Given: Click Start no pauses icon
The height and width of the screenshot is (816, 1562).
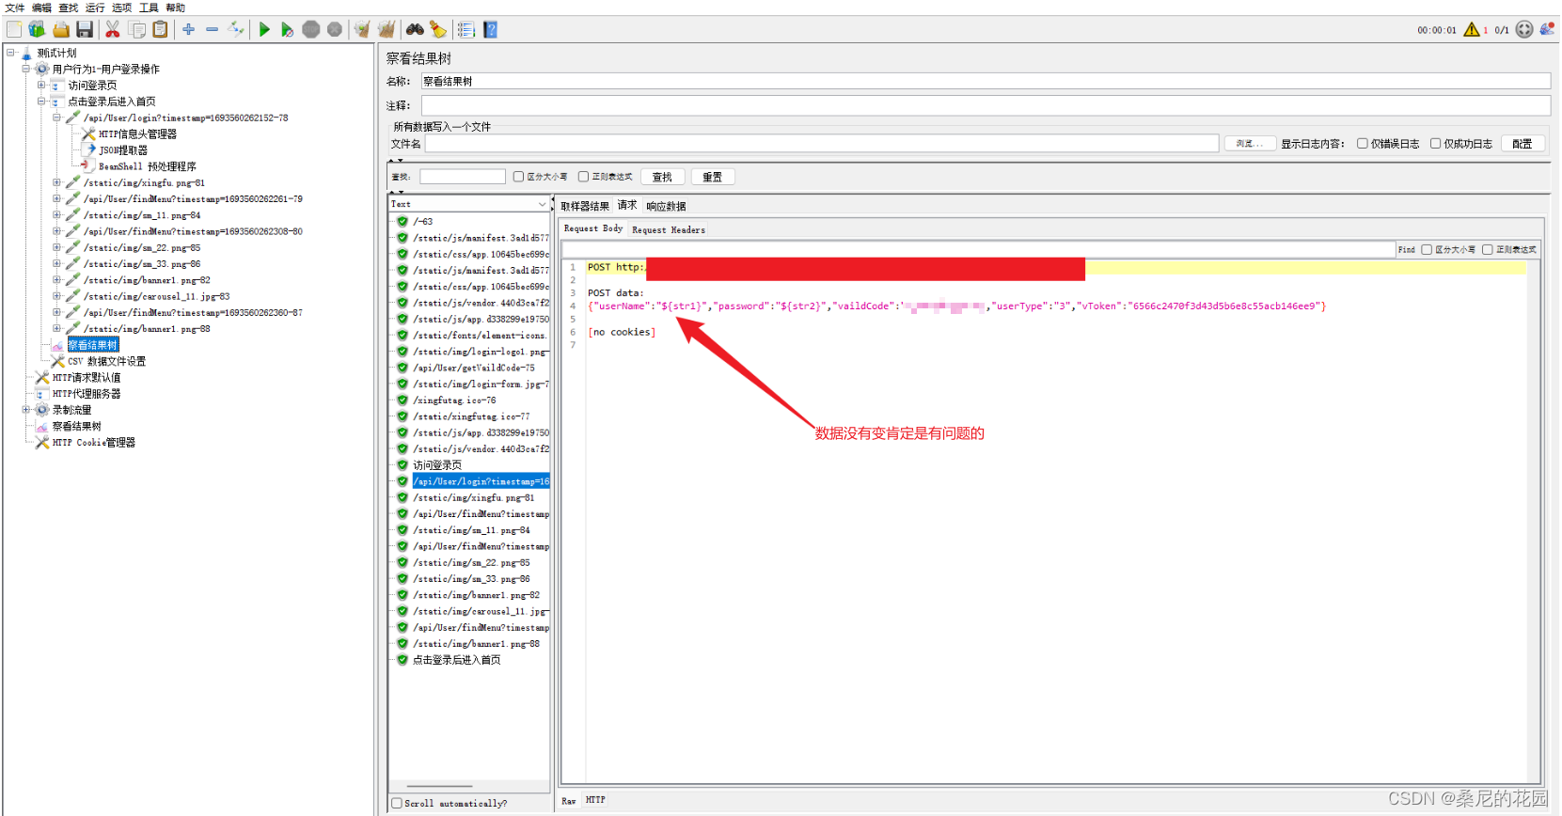Looking at the screenshot, I should 288,30.
